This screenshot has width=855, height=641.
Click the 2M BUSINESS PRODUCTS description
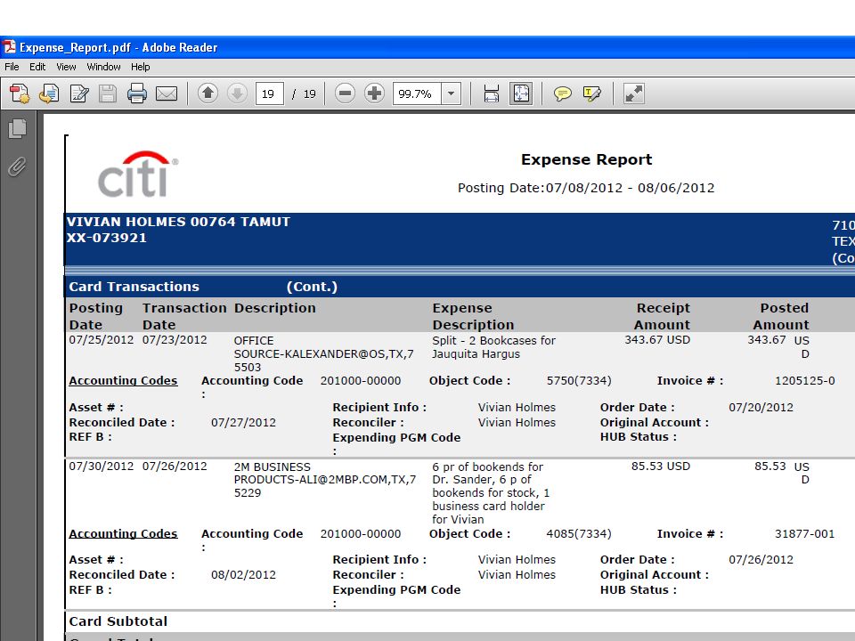325,480
